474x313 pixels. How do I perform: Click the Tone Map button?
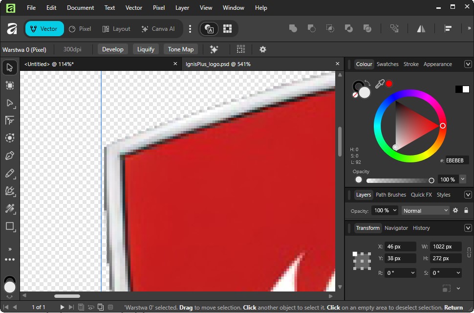181,49
